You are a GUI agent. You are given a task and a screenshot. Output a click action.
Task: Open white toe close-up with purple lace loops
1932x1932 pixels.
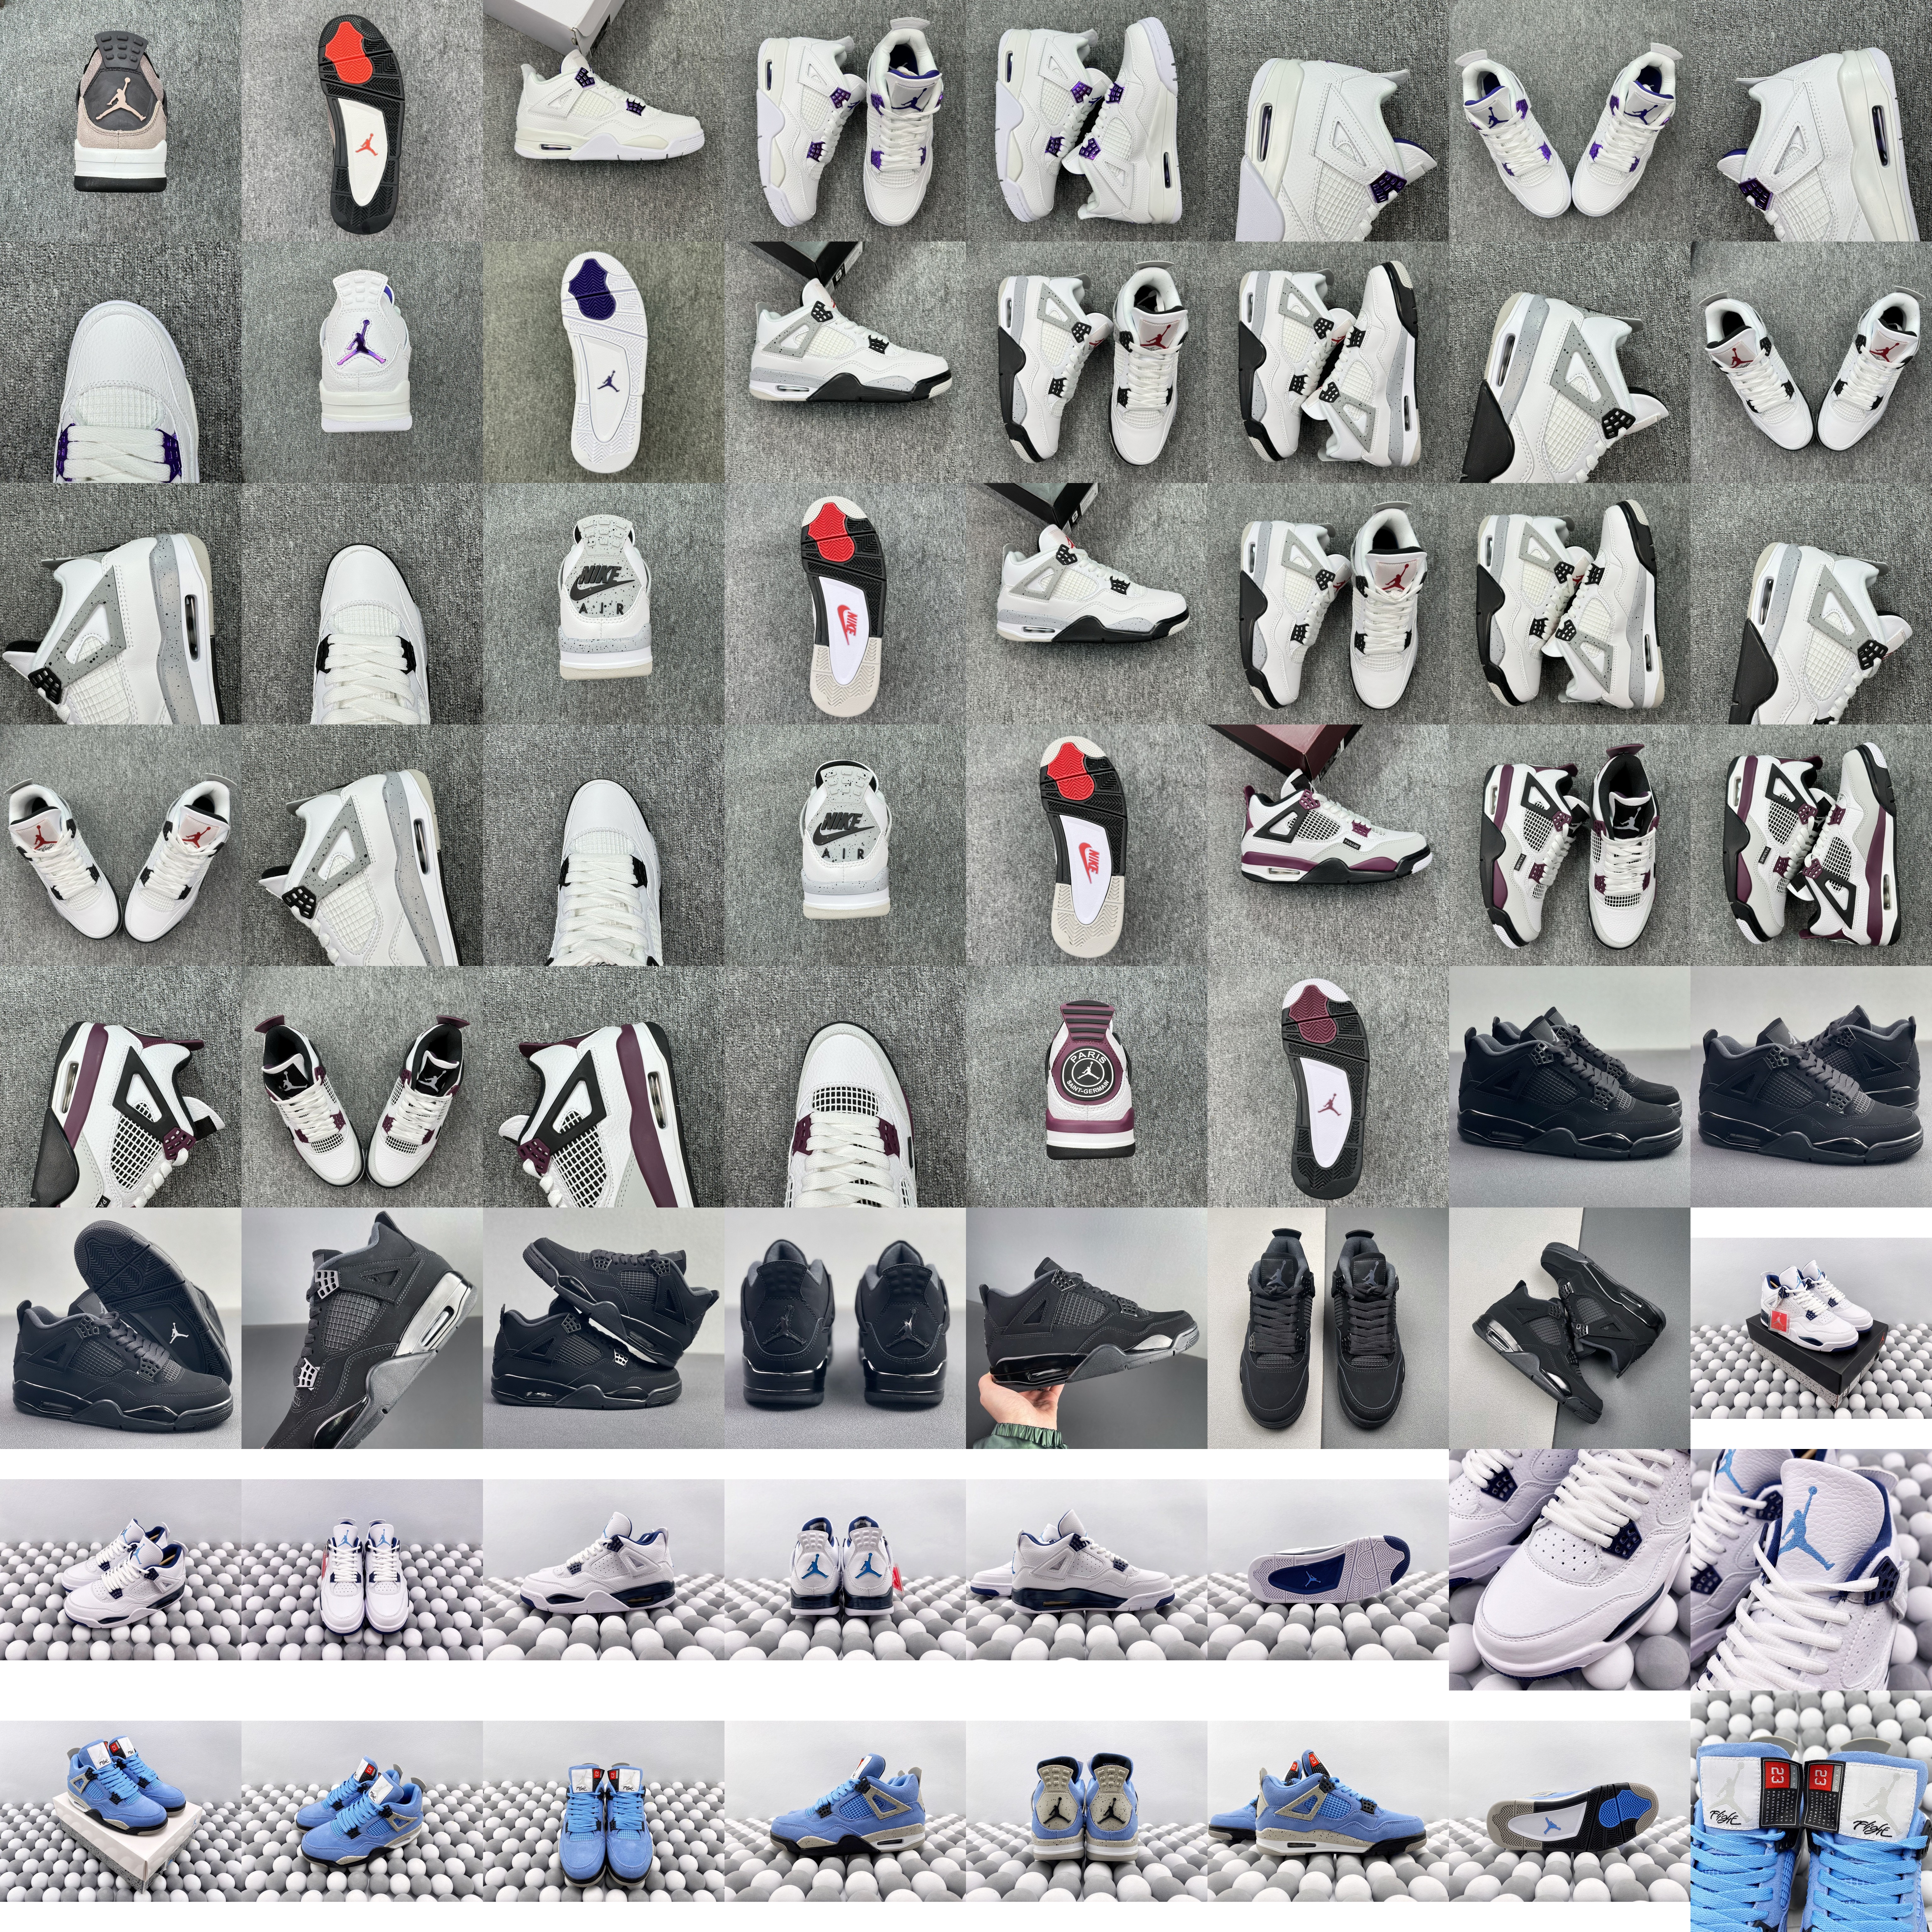(x=120, y=362)
